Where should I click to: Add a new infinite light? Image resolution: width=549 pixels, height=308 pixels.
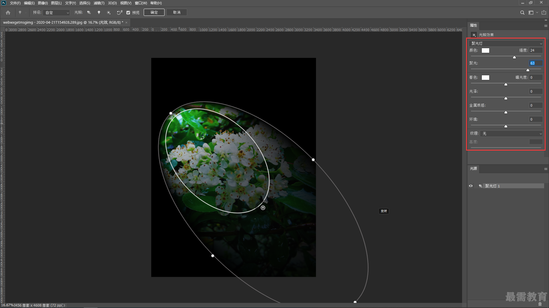tap(109, 13)
